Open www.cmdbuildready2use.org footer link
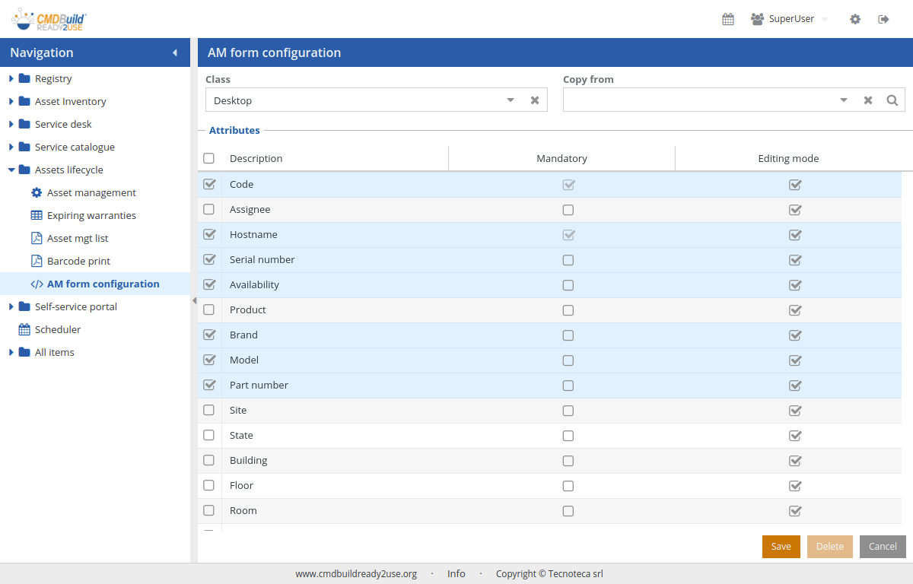913x584 pixels. click(x=356, y=574)
